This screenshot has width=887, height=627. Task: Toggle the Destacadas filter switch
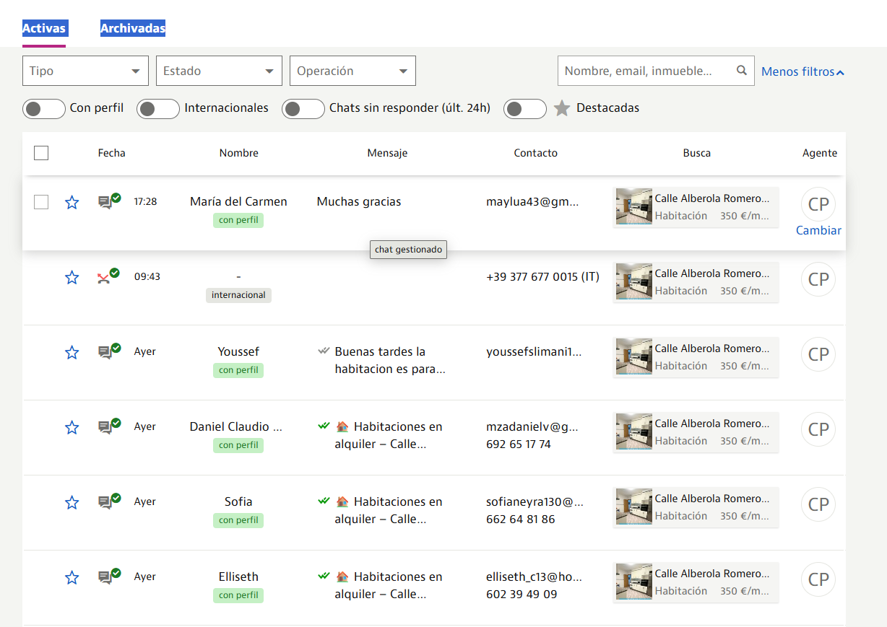(x=525, y=108)
